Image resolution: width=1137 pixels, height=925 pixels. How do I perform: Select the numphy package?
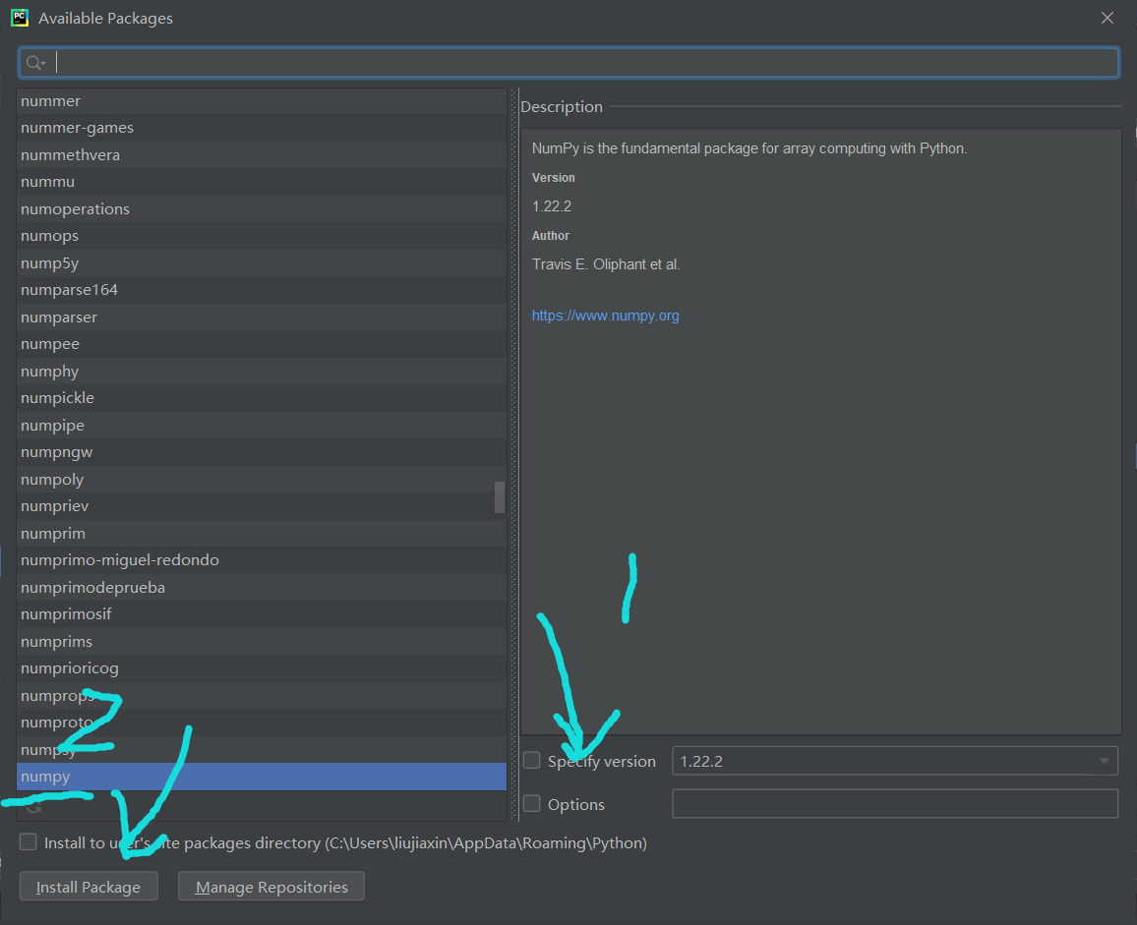pos(261,372)
